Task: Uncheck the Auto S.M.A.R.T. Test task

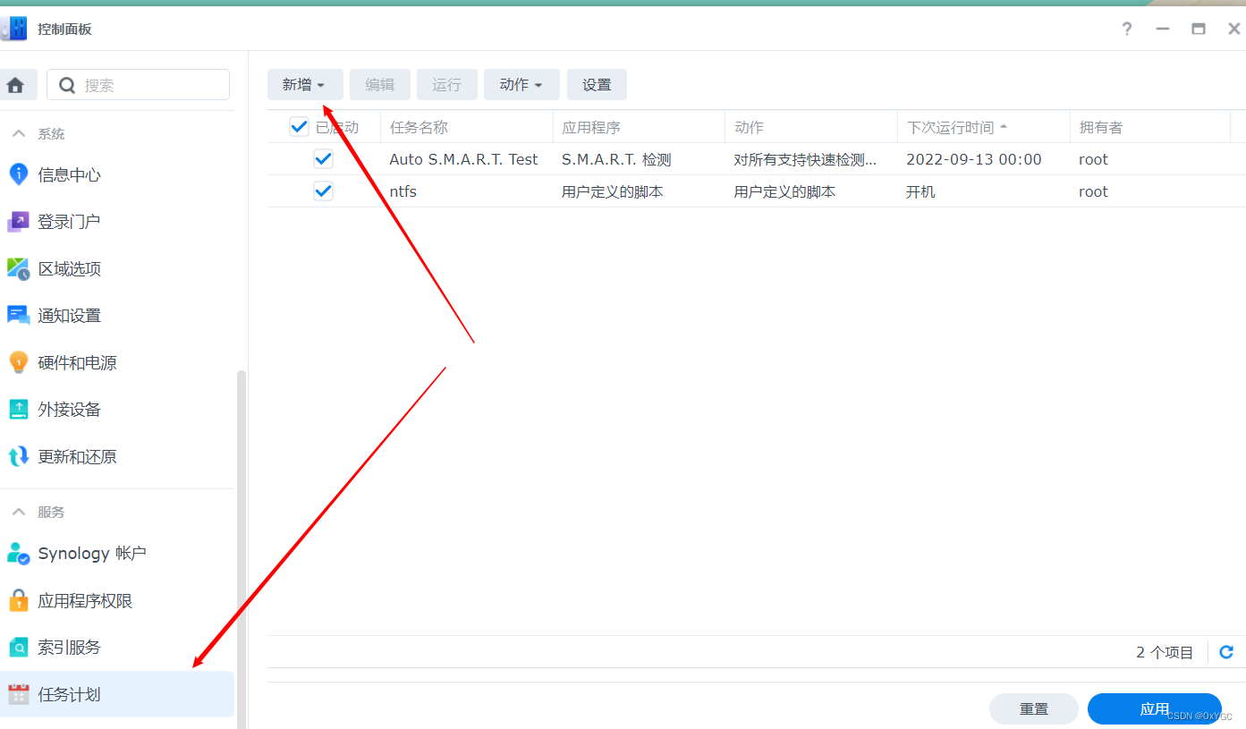Action: 323,157
